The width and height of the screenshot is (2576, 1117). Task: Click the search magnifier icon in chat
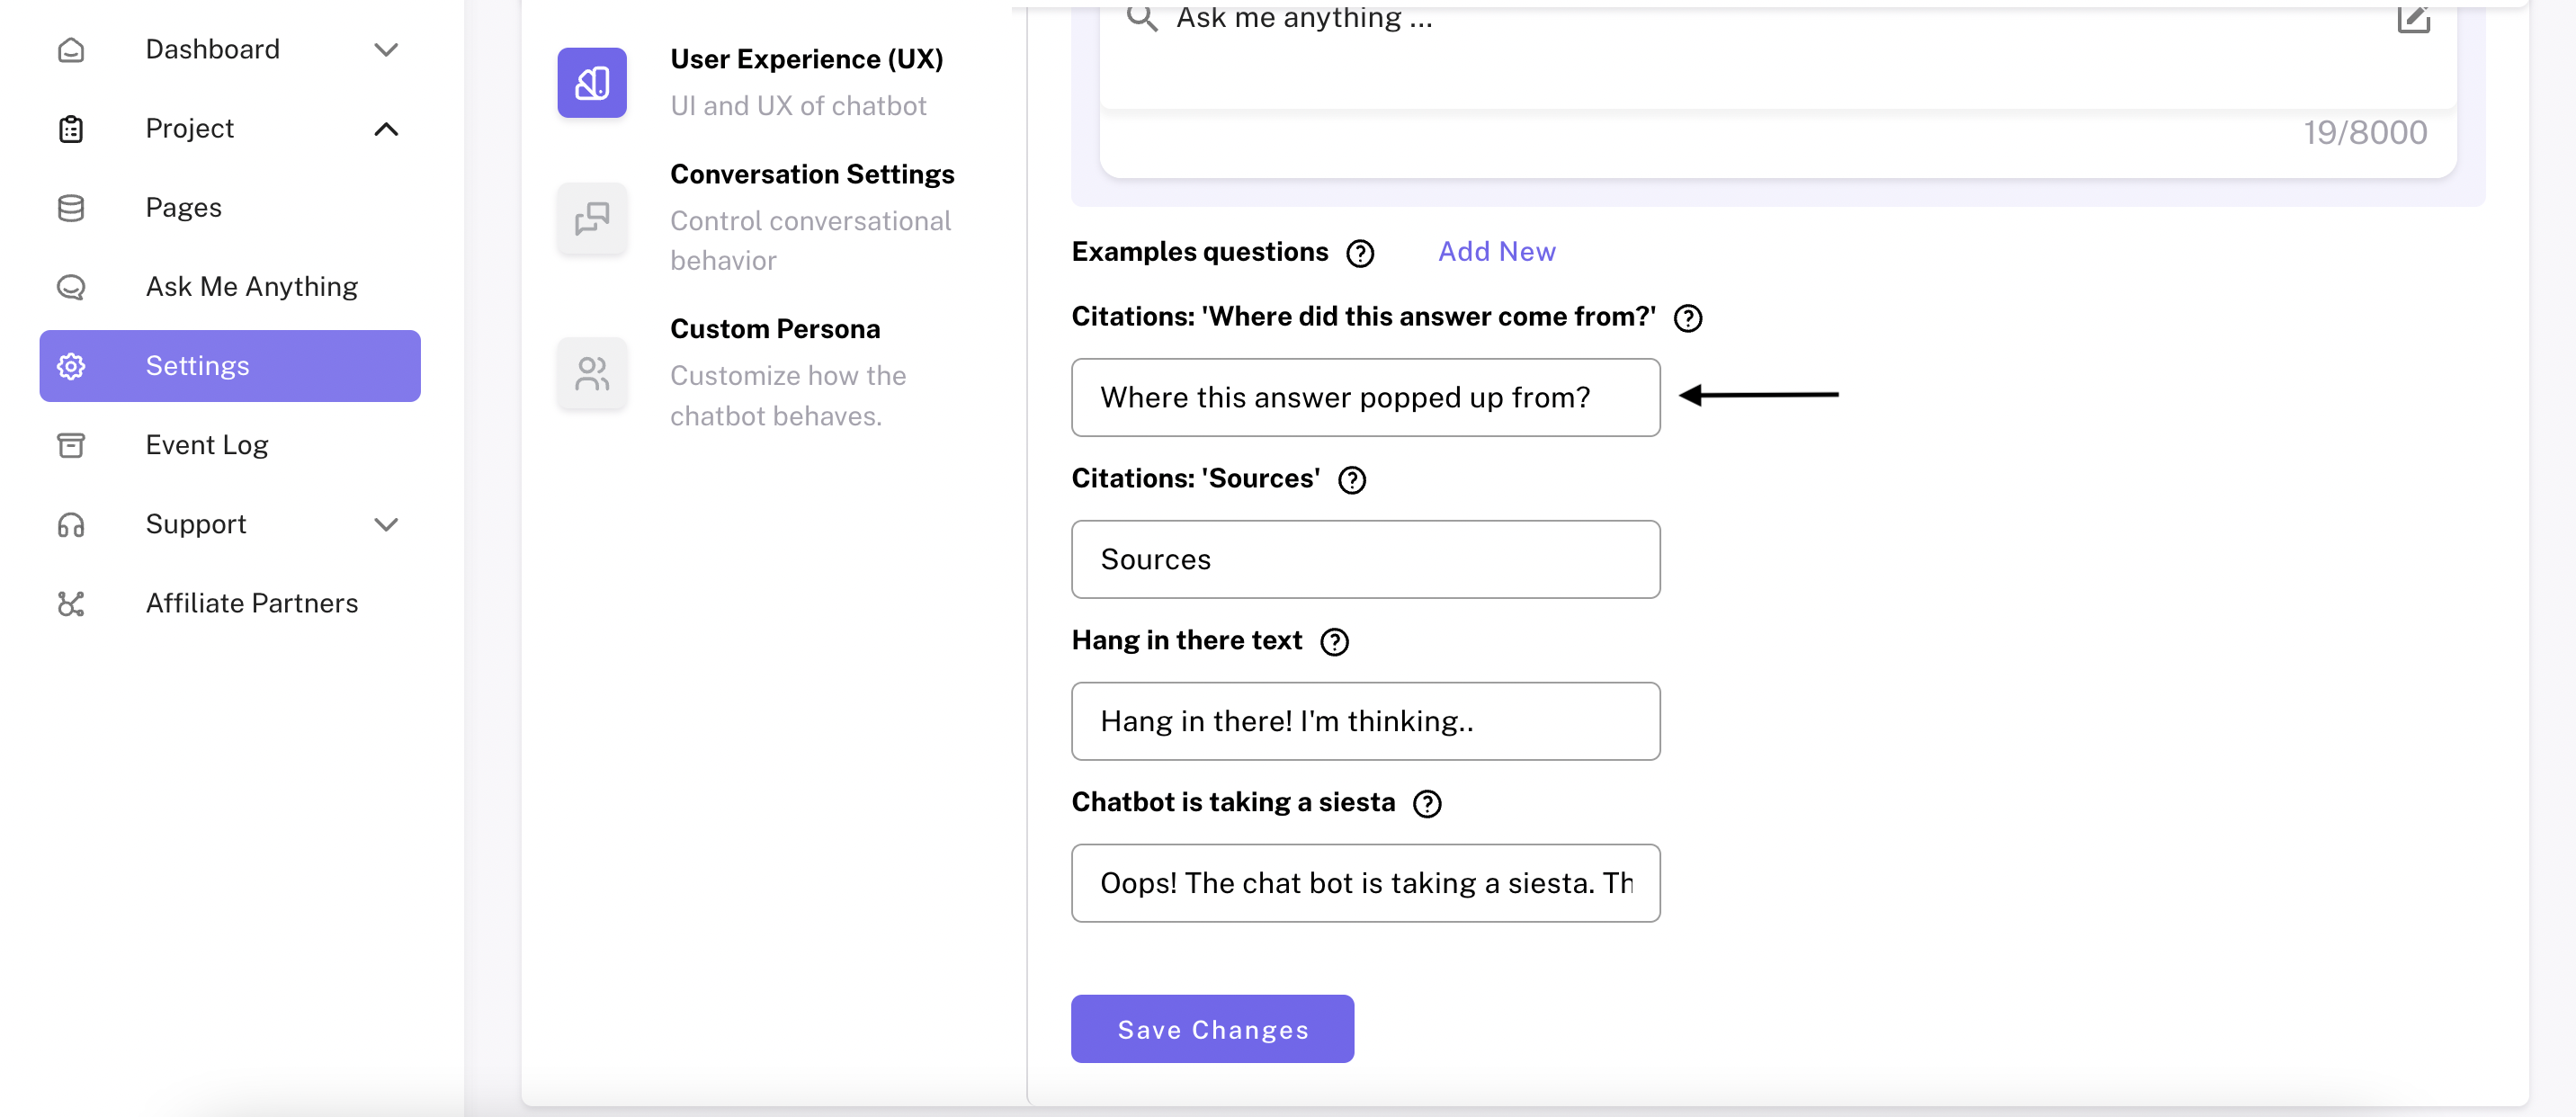click(1141, 17)
